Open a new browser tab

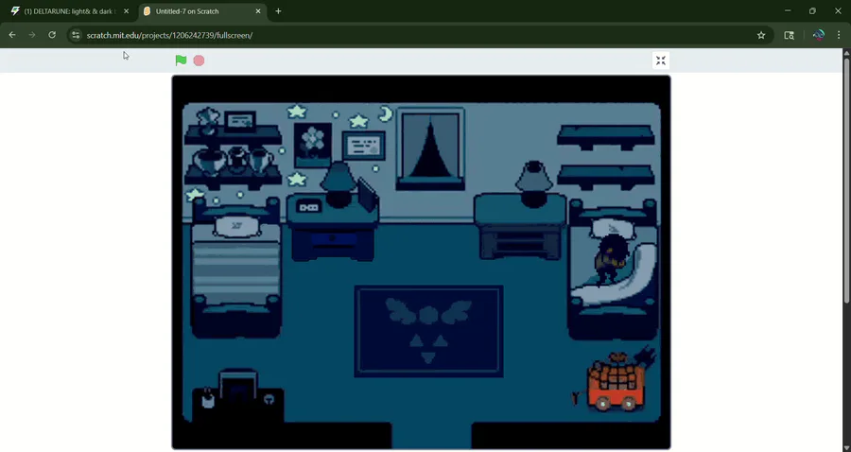click(x=278, y=10)
